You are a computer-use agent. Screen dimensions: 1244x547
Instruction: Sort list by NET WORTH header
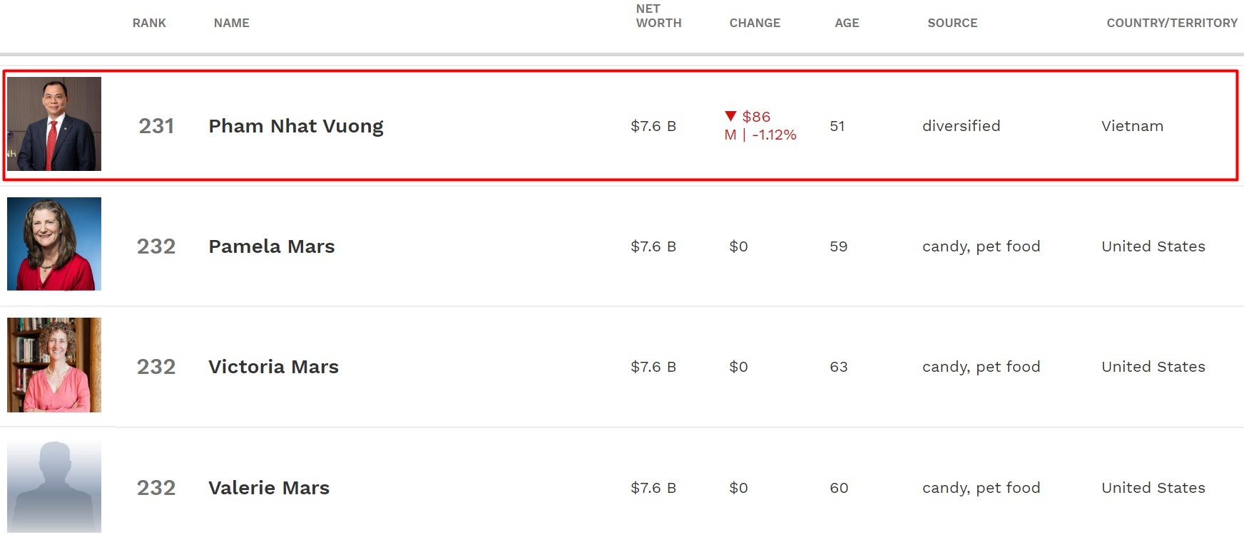(658, 16)
